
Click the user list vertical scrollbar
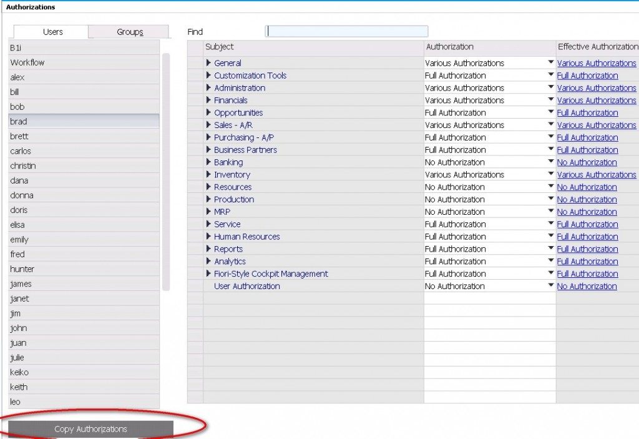point(166,172)
